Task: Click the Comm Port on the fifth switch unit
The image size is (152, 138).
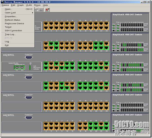Action: pos(28,98)
